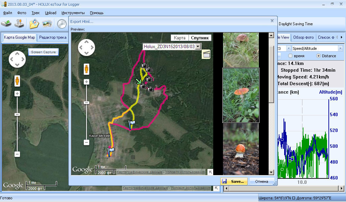The width and height of the screenshot is (346, 202).
Task: Click the green arrow marker on the track
Action: (x=138, y=81)
